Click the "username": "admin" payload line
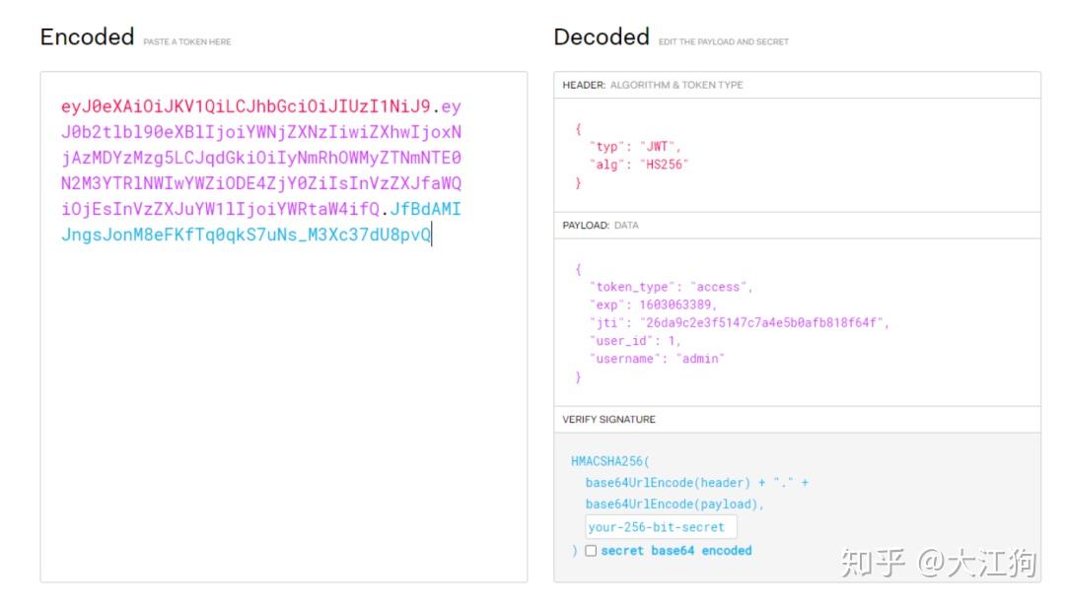1065x607 pixels. pyautogui.click(x=657, y=359)
